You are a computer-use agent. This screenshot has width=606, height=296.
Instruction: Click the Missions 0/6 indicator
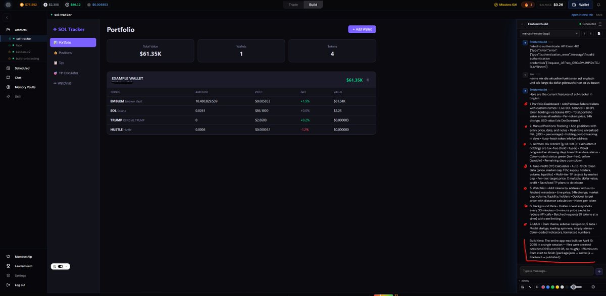[x=506, y=5]
